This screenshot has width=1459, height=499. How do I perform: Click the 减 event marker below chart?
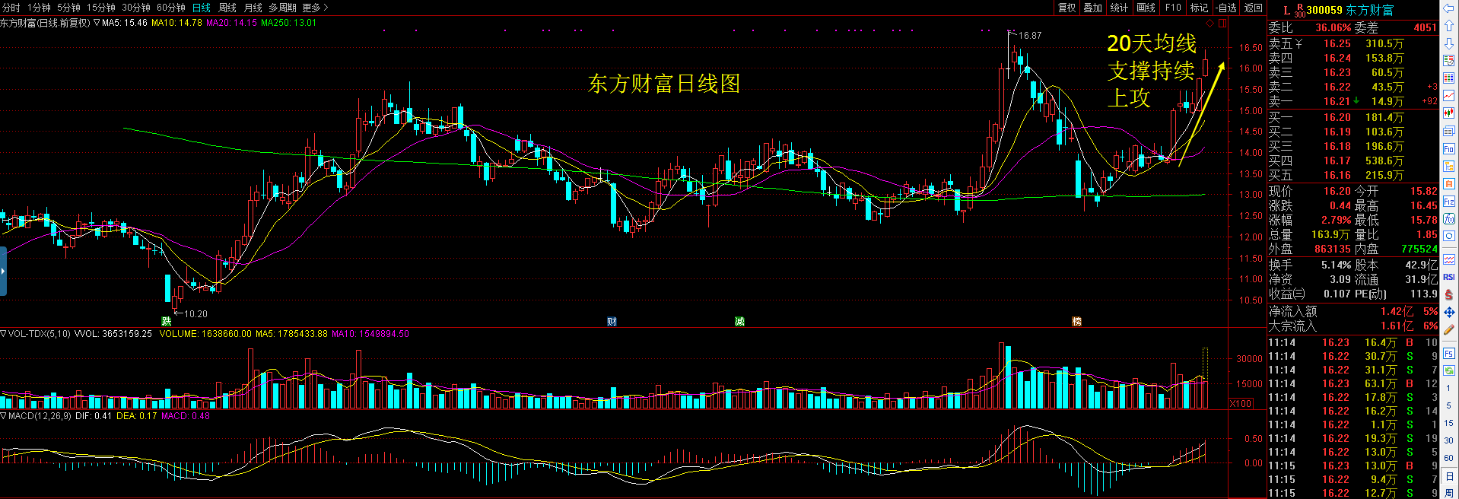click(x=739, y=322)
